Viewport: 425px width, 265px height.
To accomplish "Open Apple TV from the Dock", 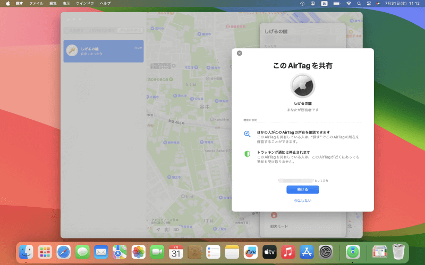I will (x=269, y=252).
